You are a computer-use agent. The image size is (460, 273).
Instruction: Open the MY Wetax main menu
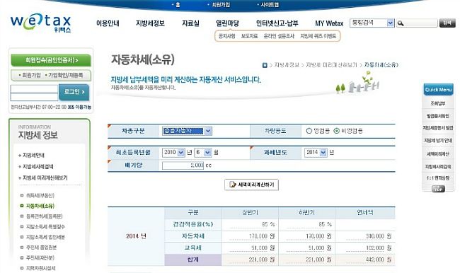[329, 23]
